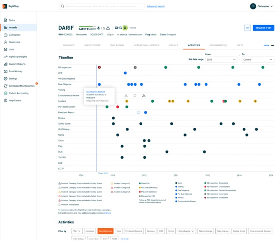Image resolution: width=277 pixels, height=243 pixels.
Task: Open Tasks from the sidebar
Action: coord(12,20)
